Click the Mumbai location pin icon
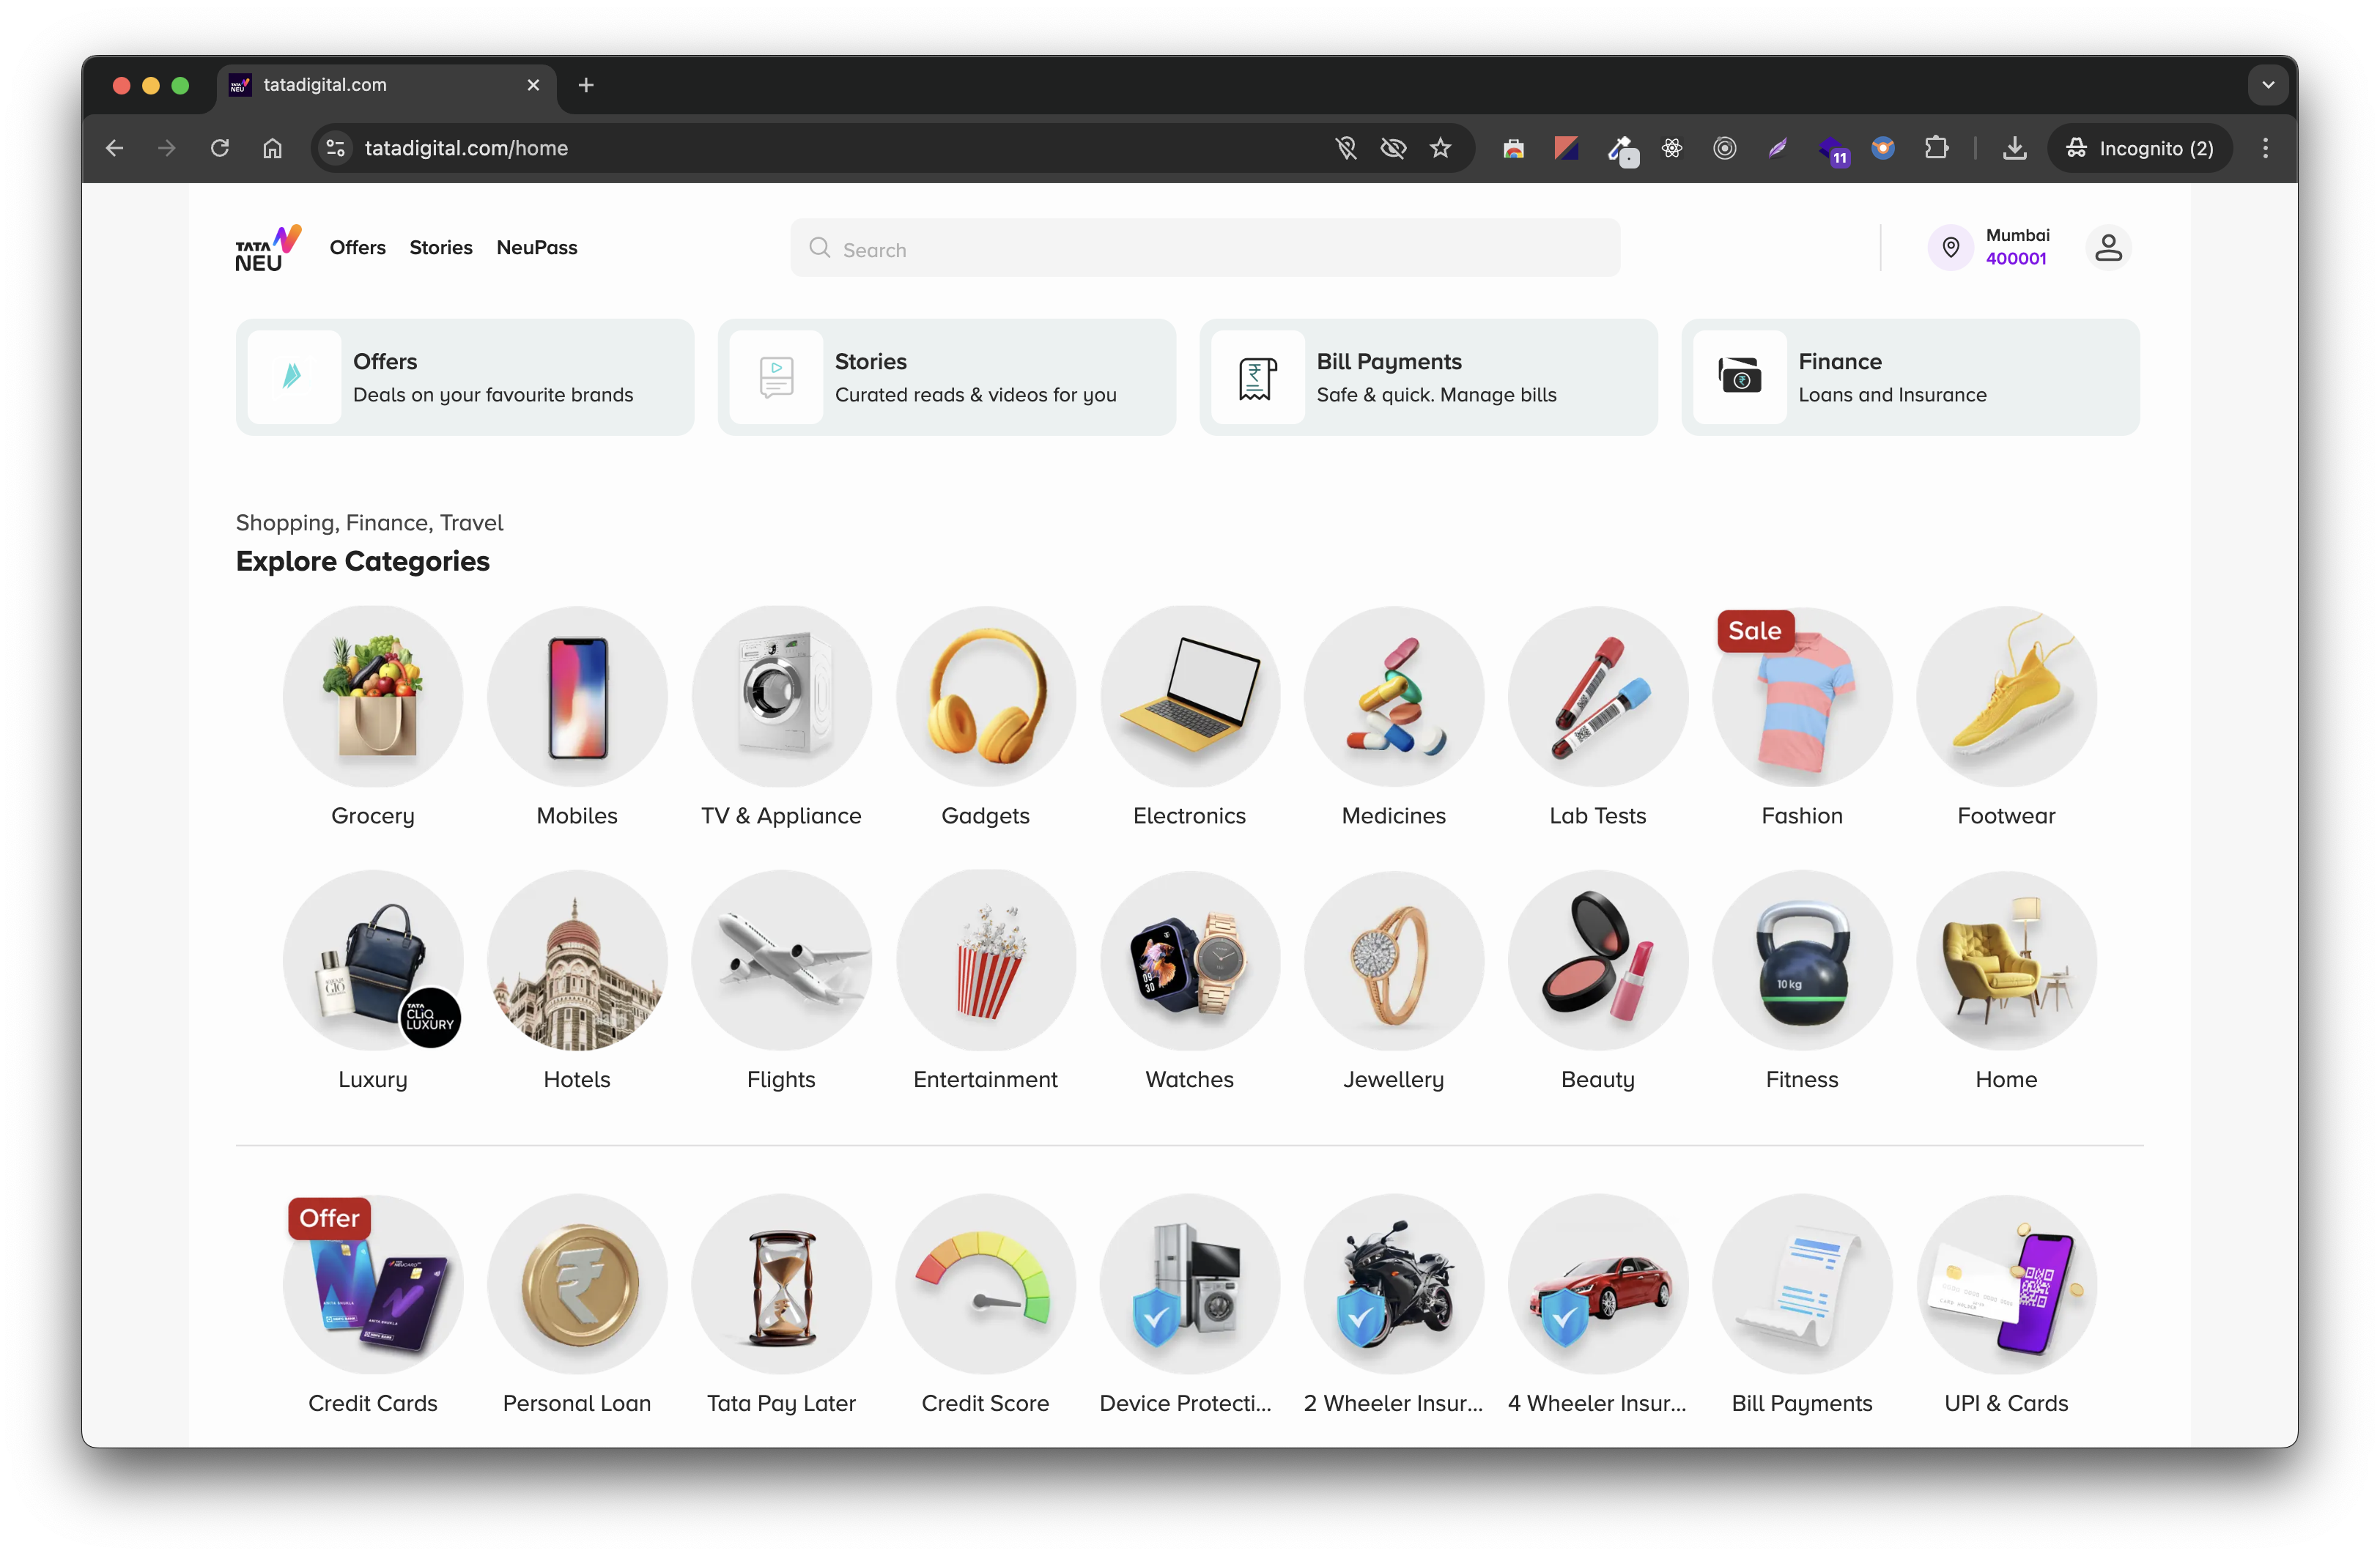The height and width of the screenshot is (1556, 2380). (1950, 247)
